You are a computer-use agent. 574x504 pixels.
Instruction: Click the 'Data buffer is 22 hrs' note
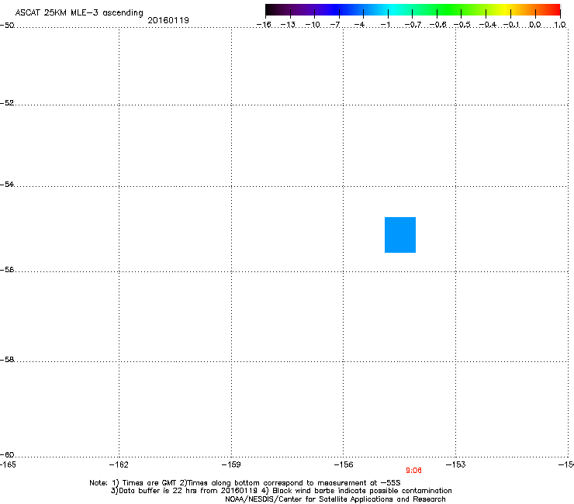(281, 491)
